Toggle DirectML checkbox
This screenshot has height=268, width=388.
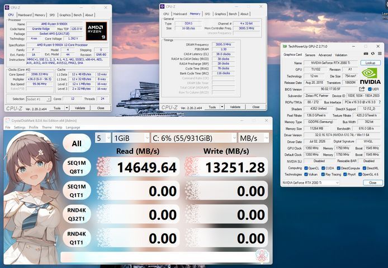pyautogui.click(x=365, y=168)
